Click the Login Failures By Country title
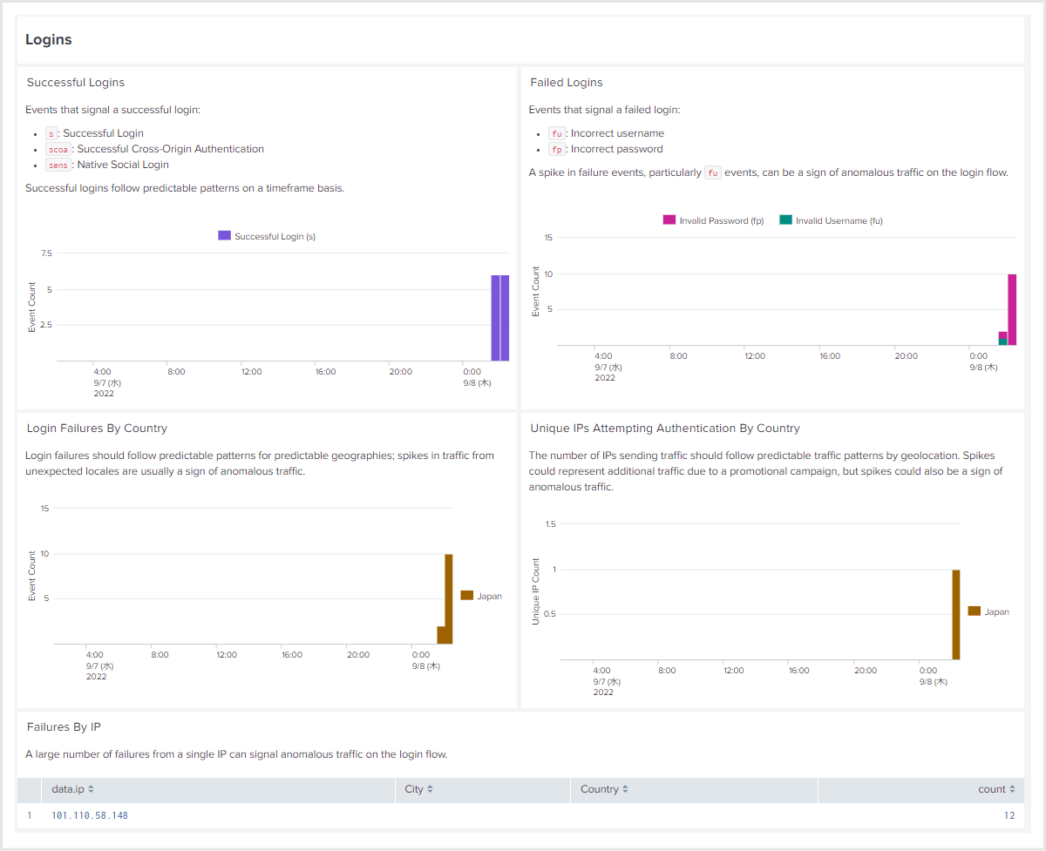The image size is (1046, 851). tap(97, 429)
